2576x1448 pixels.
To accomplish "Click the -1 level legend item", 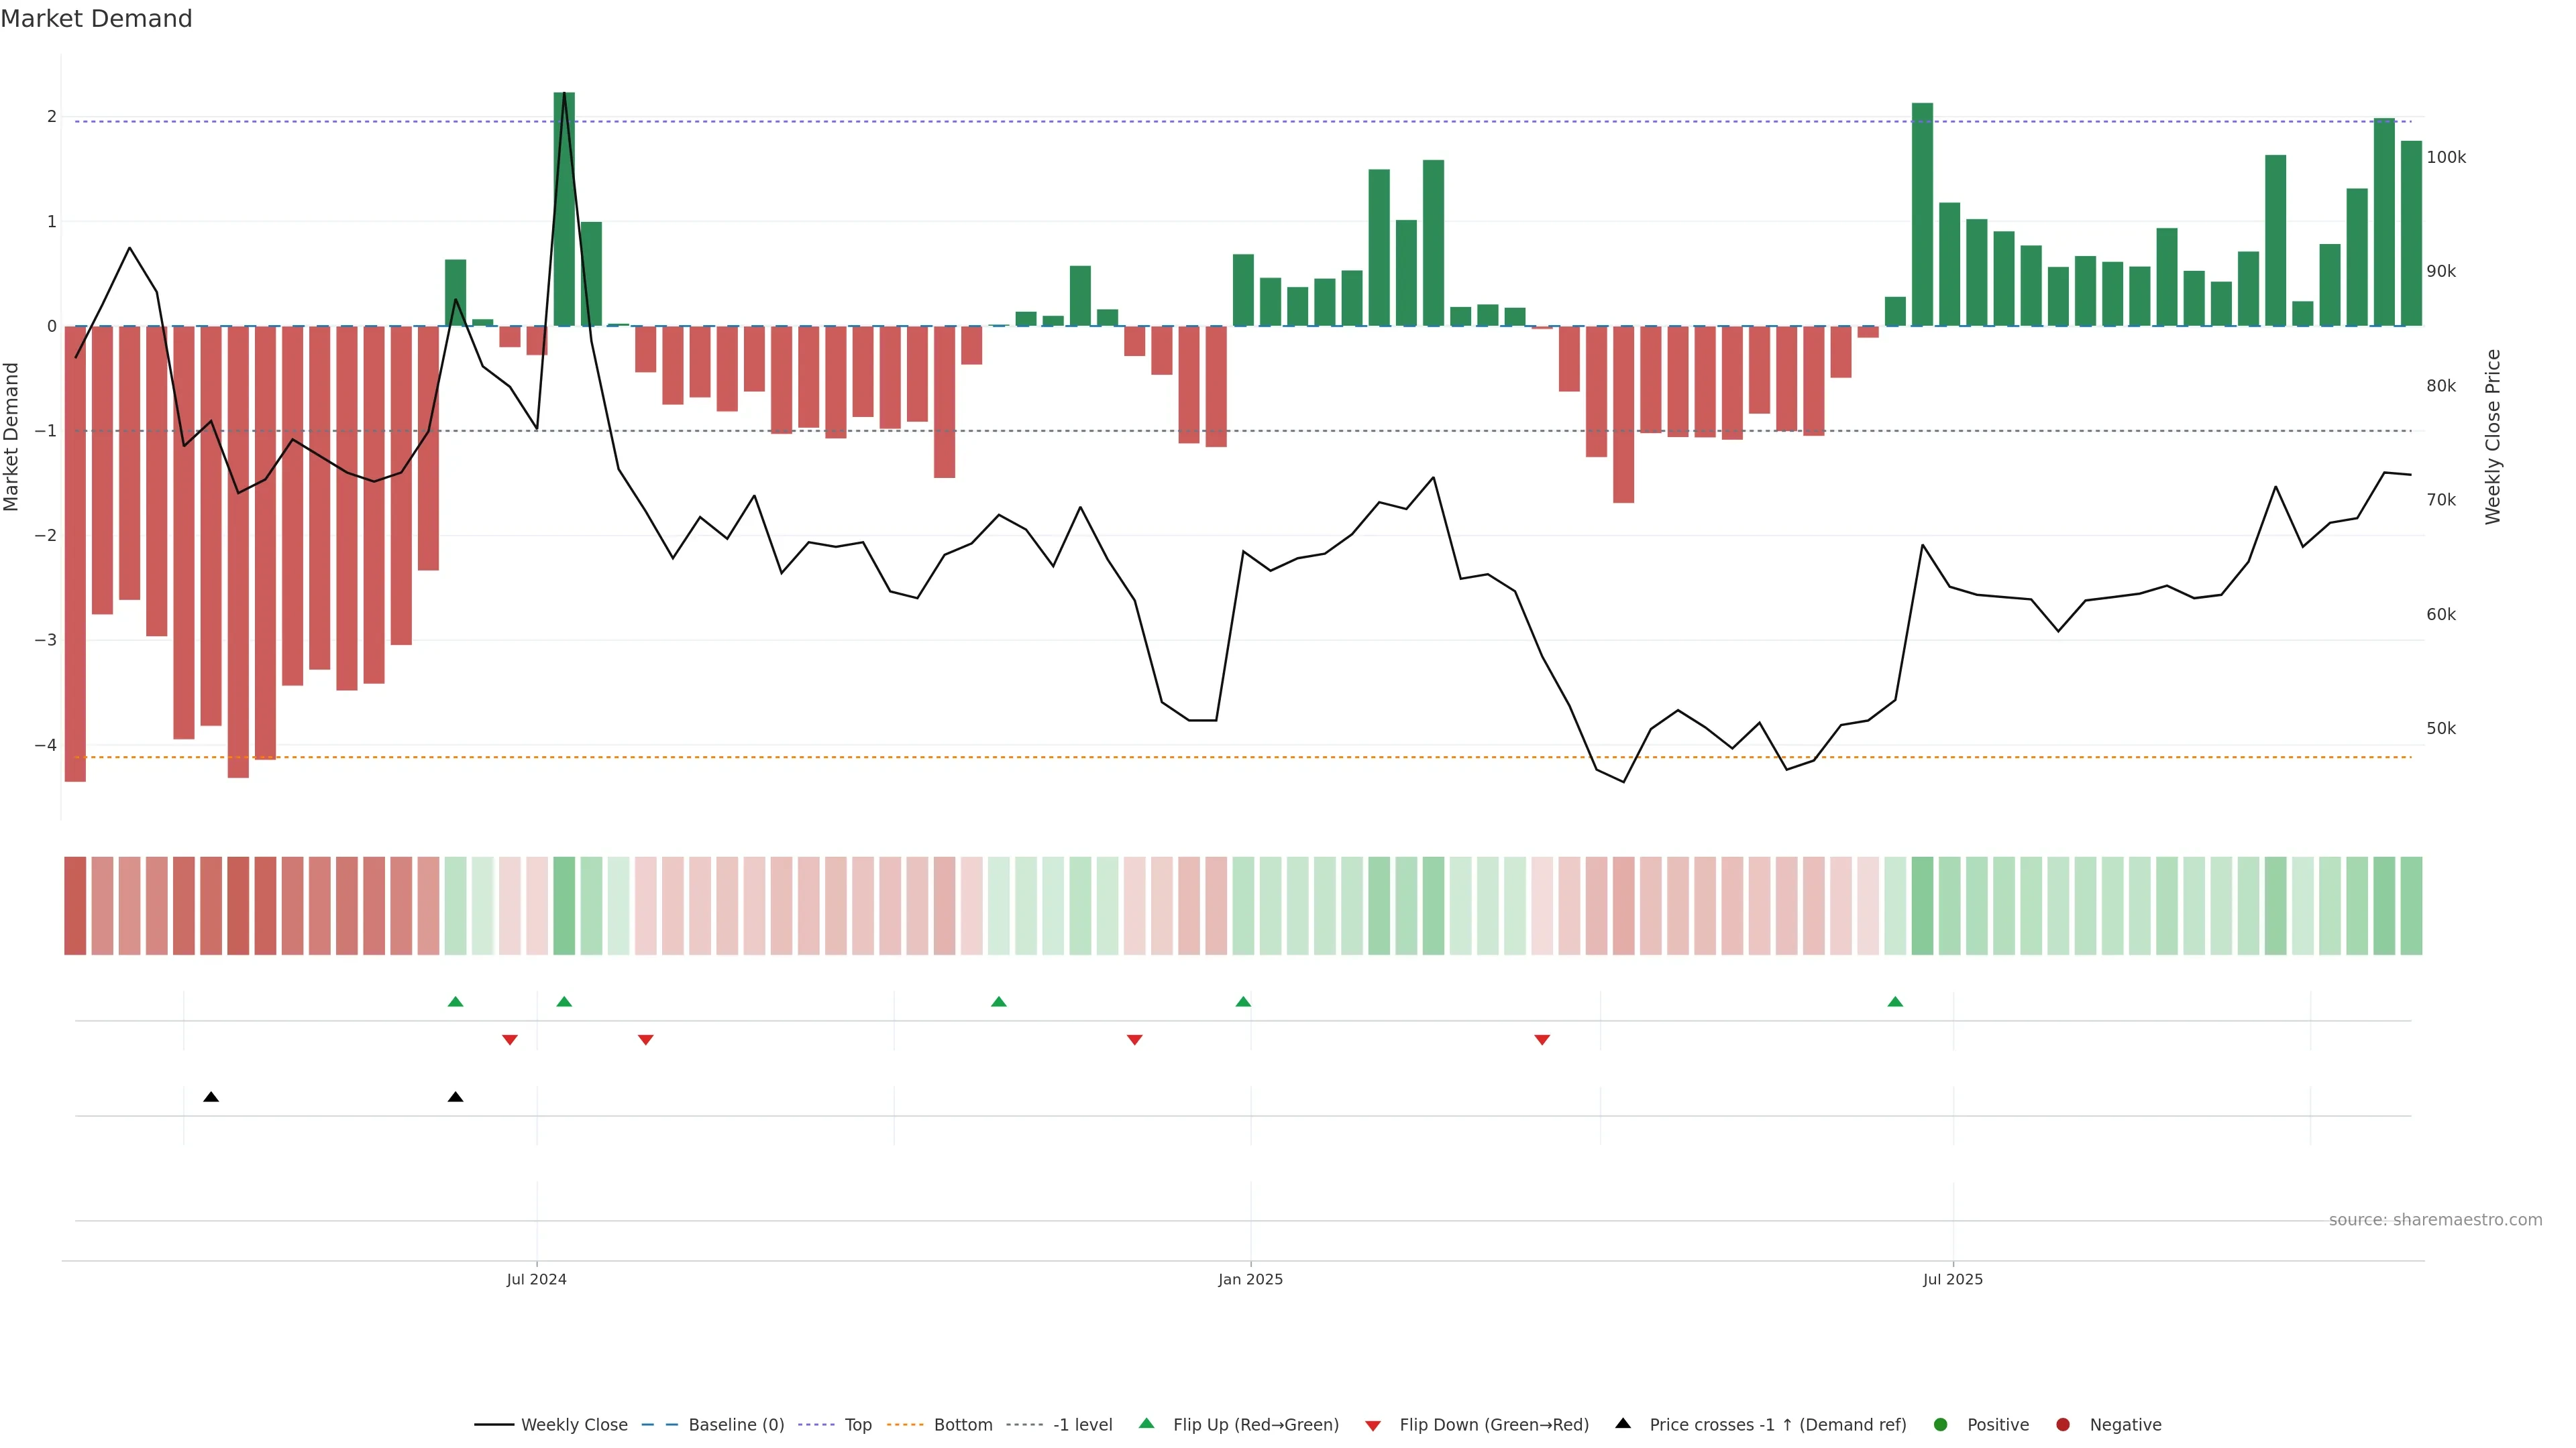I will click(1082, 1424).
